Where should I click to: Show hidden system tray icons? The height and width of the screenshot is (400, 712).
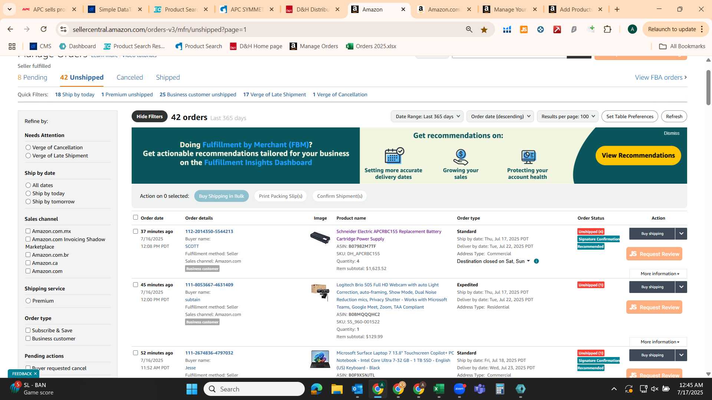(614, 389)
